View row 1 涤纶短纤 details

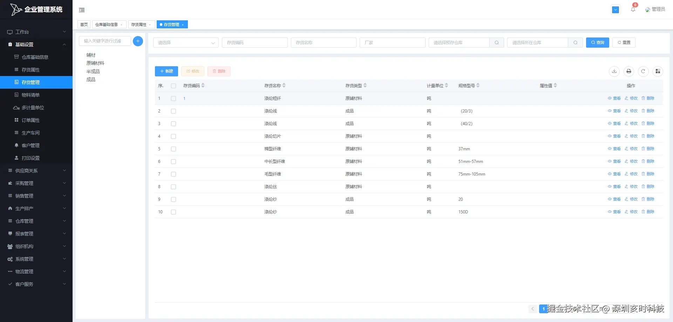tap(614, 98)
